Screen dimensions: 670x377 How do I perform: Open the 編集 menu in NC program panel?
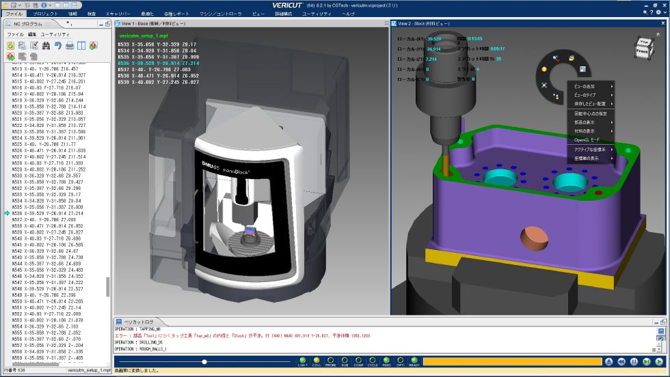coord(32,33)
